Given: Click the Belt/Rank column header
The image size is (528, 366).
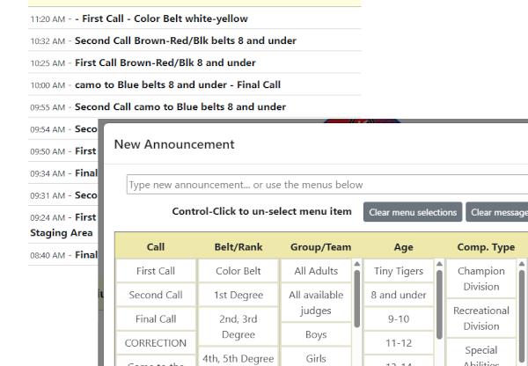Looking at the screenshot, I should click(x=238, y=247).
